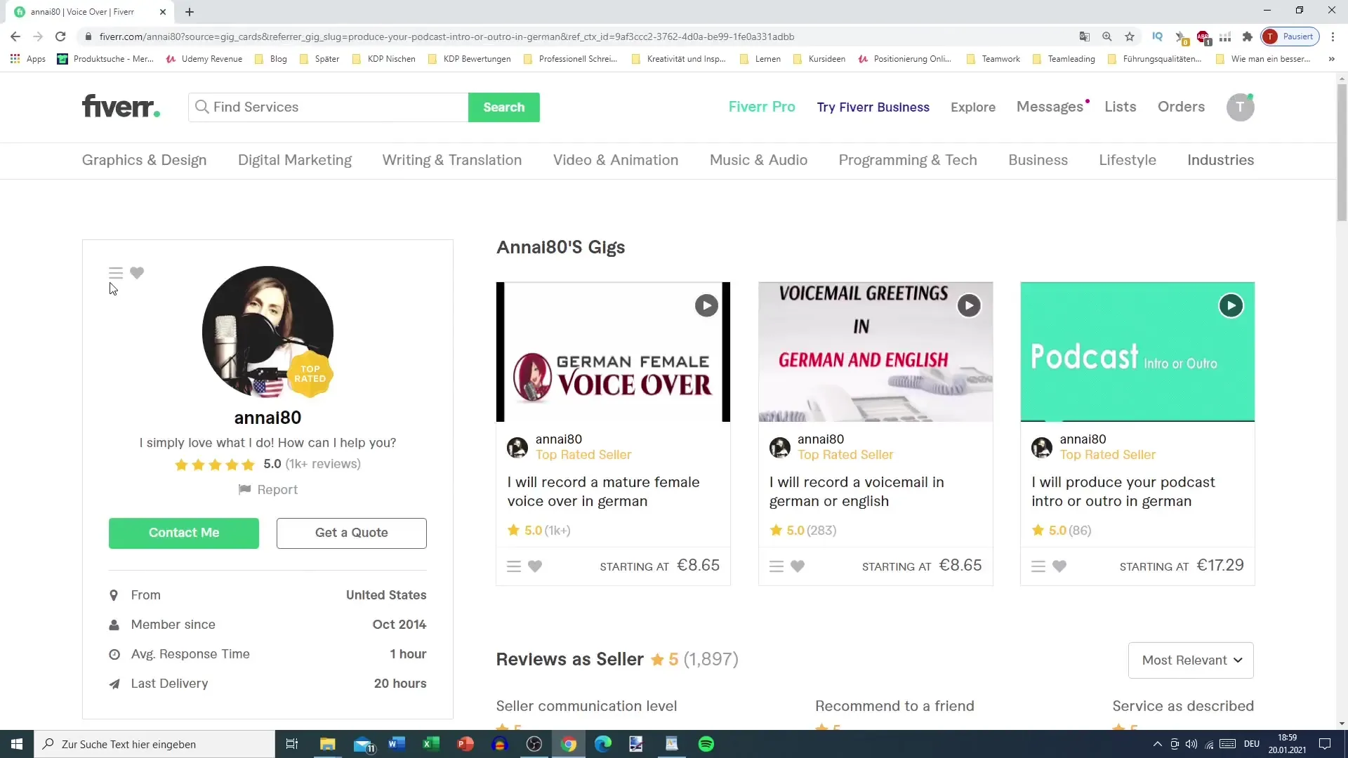
Task: Open 'I will produce your podcast' gig title
Action: [1123, 491]
